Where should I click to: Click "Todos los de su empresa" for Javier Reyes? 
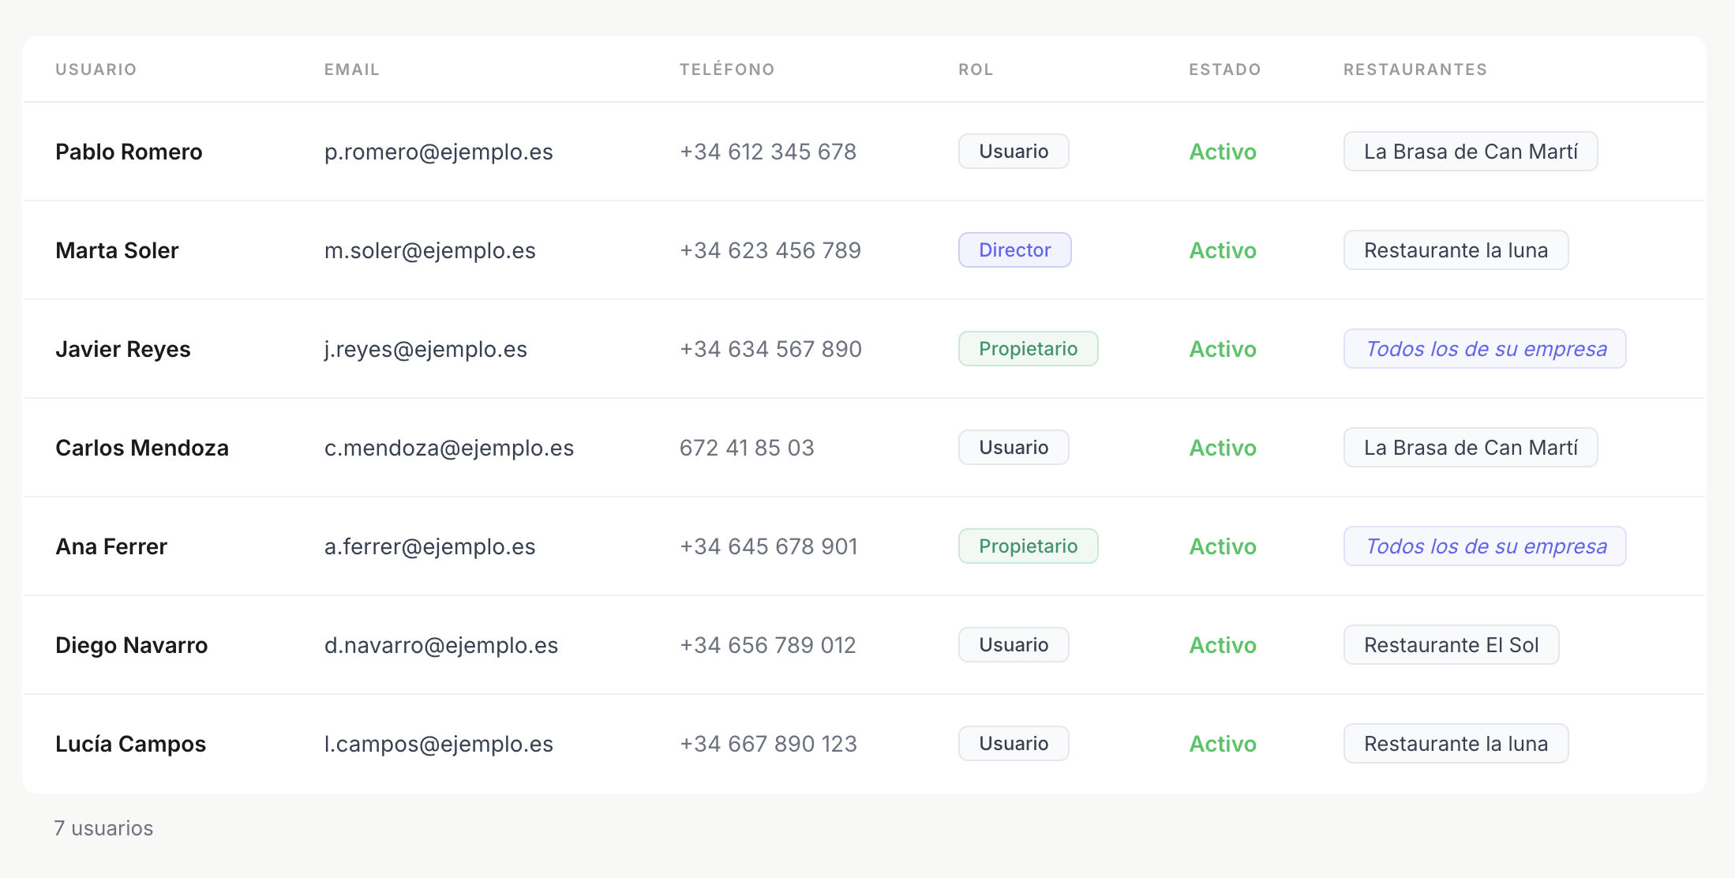pyautogui.click(x=1484, y=348)
